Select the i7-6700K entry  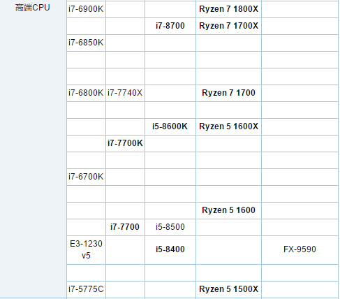click(x=86, y=177)
